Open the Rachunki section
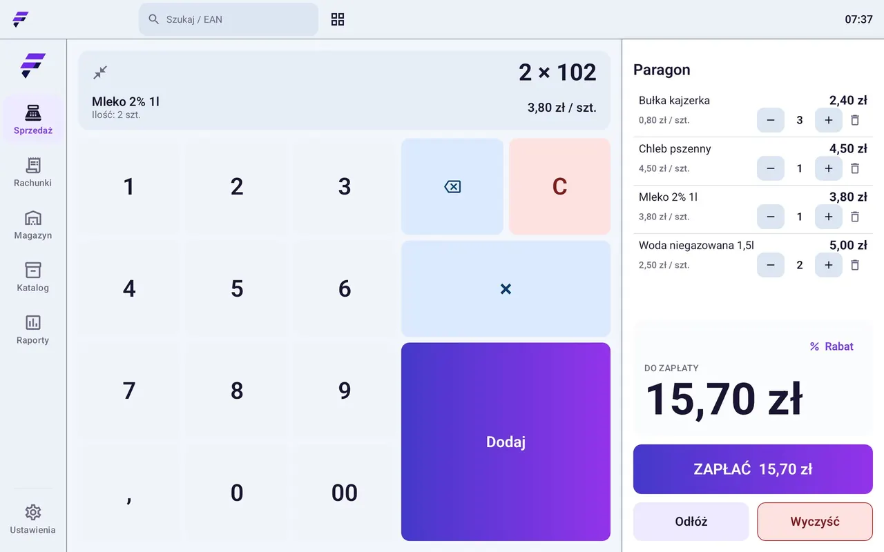 coord(33,172)
